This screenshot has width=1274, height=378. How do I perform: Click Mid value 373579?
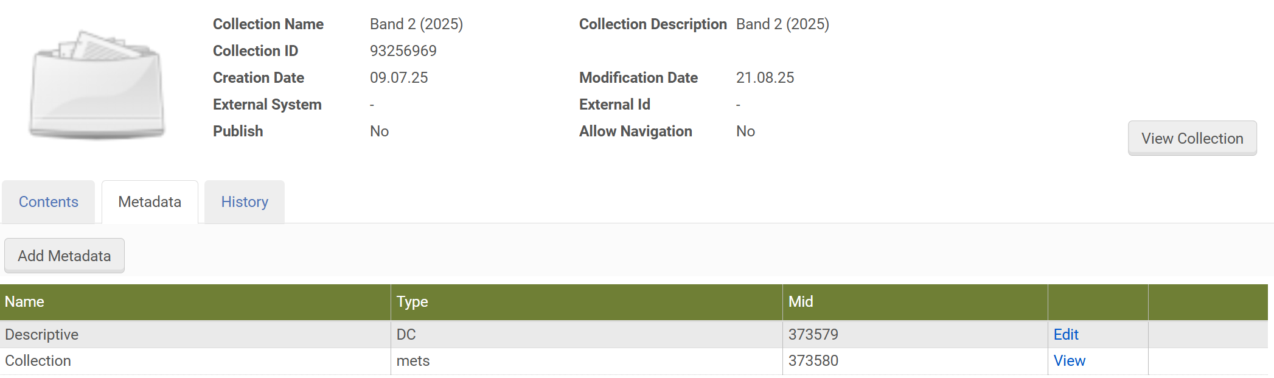[813, 334]
